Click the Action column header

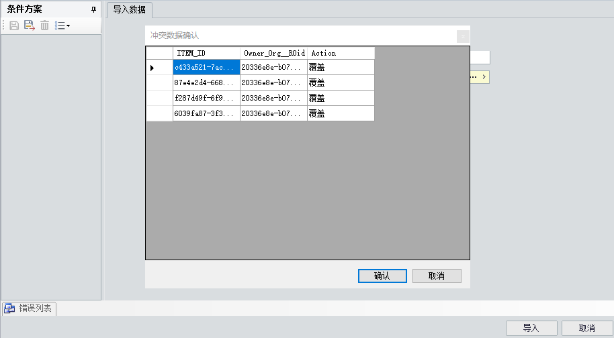click(x=341, y=53)
